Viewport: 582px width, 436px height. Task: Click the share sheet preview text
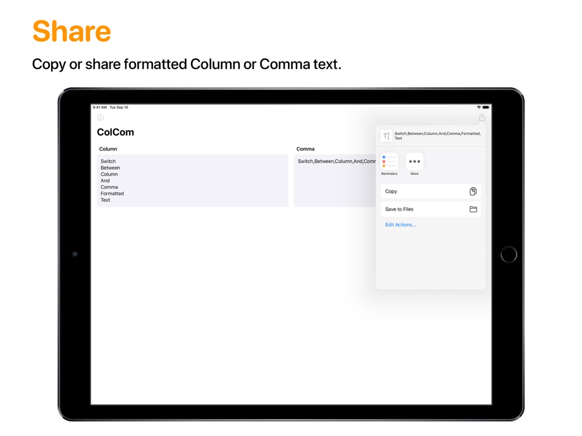438,135
